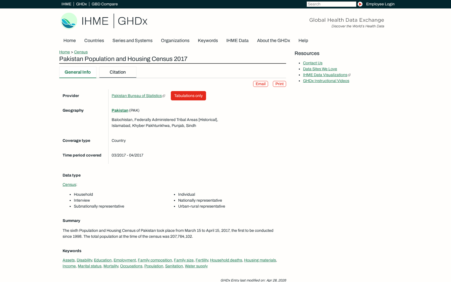The height and width of the screenshot is (282, 451).
Task: Open Series and Systems menu
Action: pyautogui.click(x=132, y=41)
